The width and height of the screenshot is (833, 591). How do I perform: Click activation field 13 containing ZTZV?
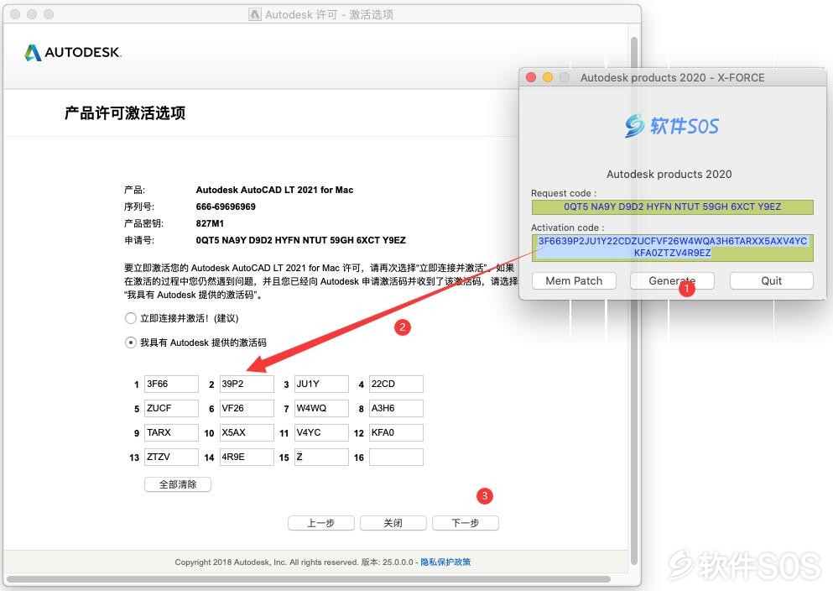(171, 457)
